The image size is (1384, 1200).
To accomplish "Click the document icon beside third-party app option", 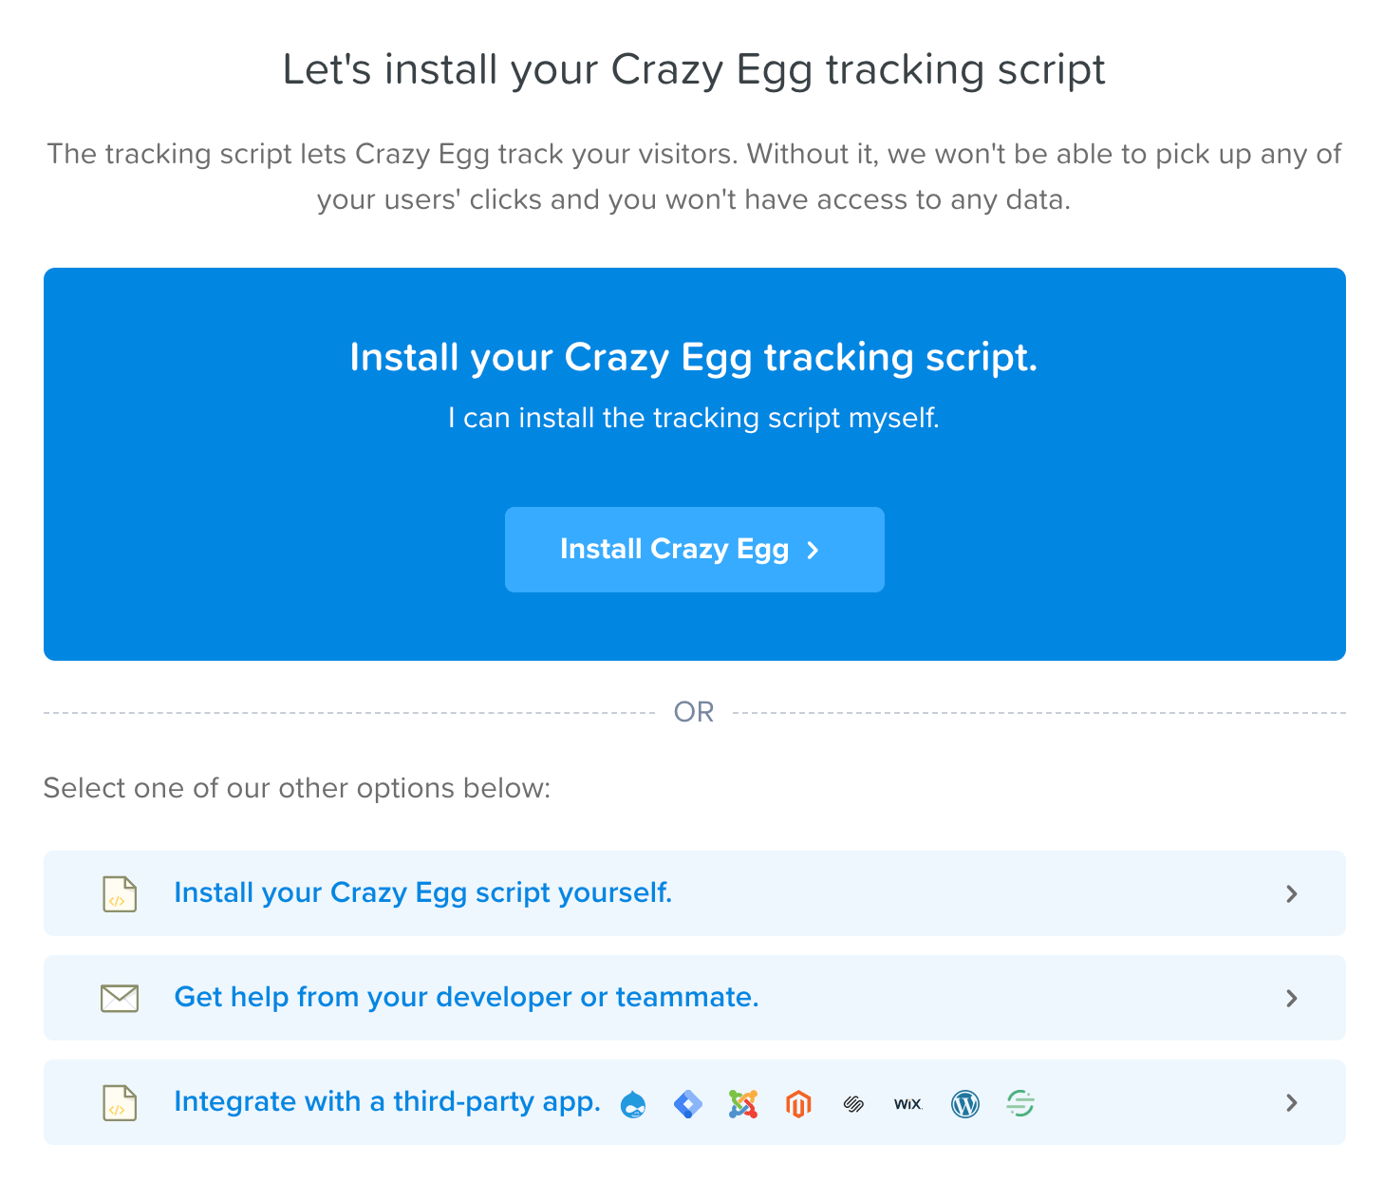I will tap(119, 1102).
